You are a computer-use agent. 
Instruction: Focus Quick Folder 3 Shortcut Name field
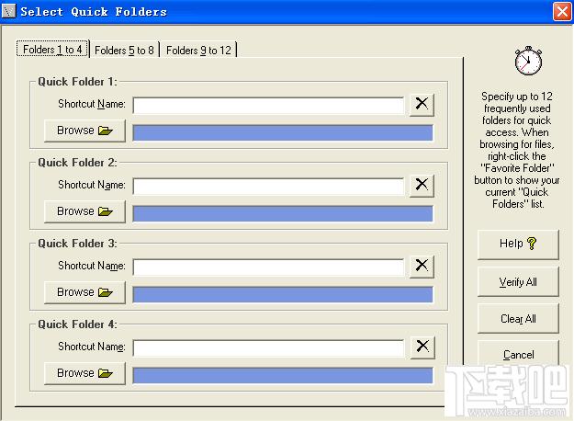[x=268, y=267]
